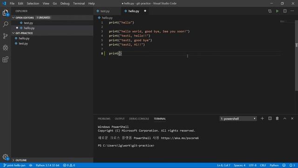Add a new terminal with plus icon
Image resolution: width=298 pixels, height=168 pixels.
coord(262,119)
